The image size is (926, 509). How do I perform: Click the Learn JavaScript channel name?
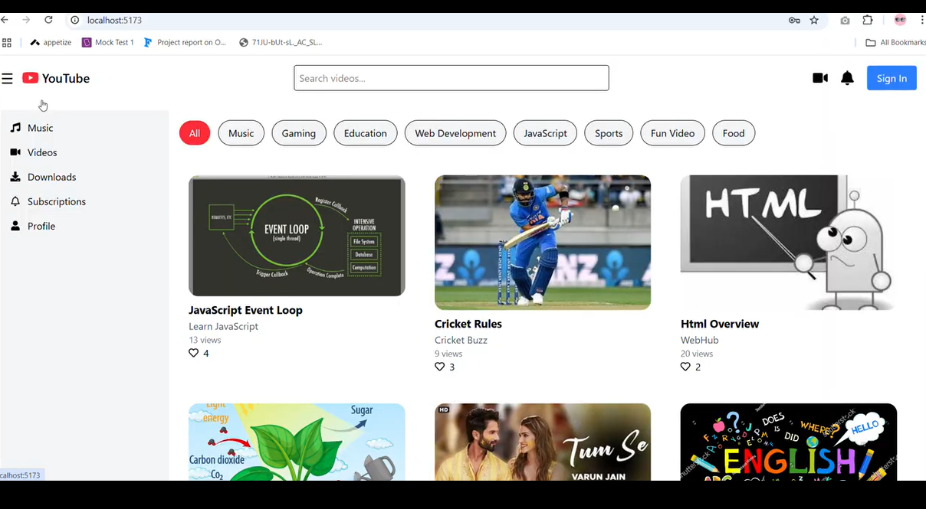pos(223,326)
